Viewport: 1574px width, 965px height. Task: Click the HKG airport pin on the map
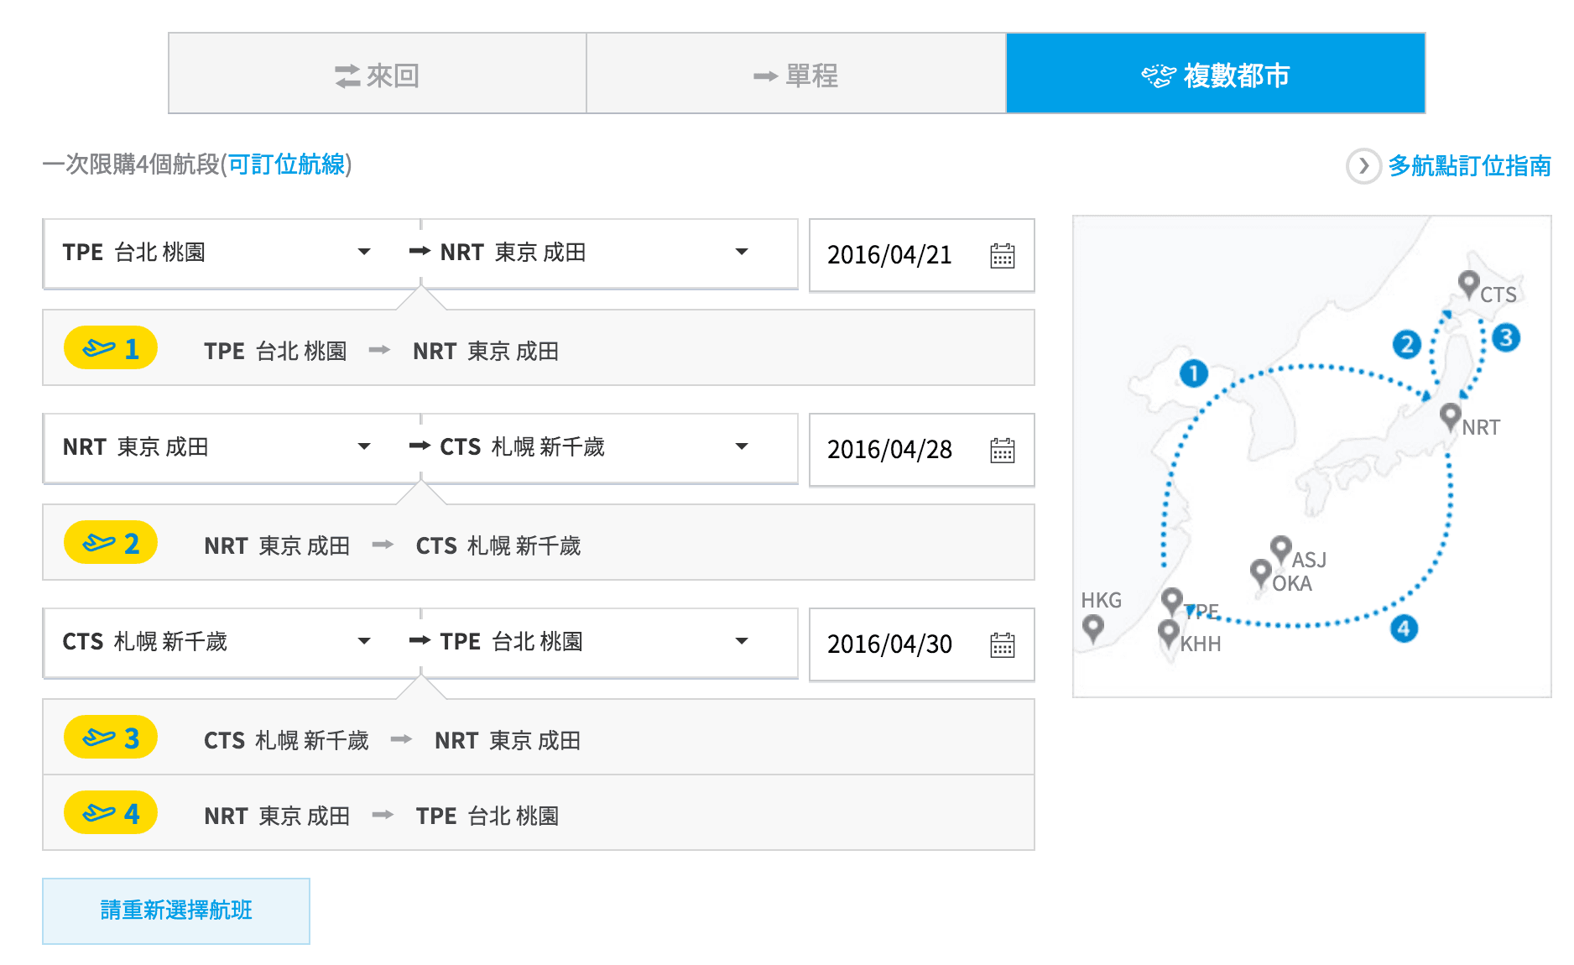tap(1092, 628)
